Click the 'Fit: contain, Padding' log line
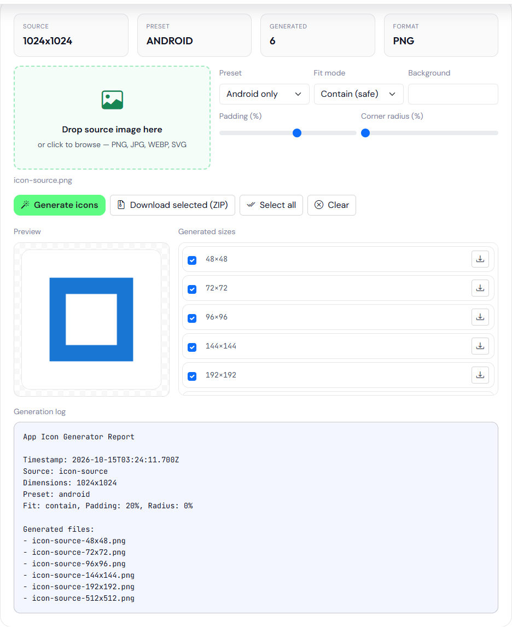Image resolution: width=512 pixels, height=627 pixels. (x=108, y=506)
